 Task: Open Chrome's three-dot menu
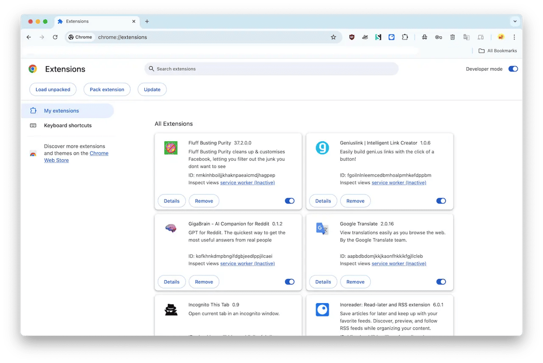click(514, 37)
